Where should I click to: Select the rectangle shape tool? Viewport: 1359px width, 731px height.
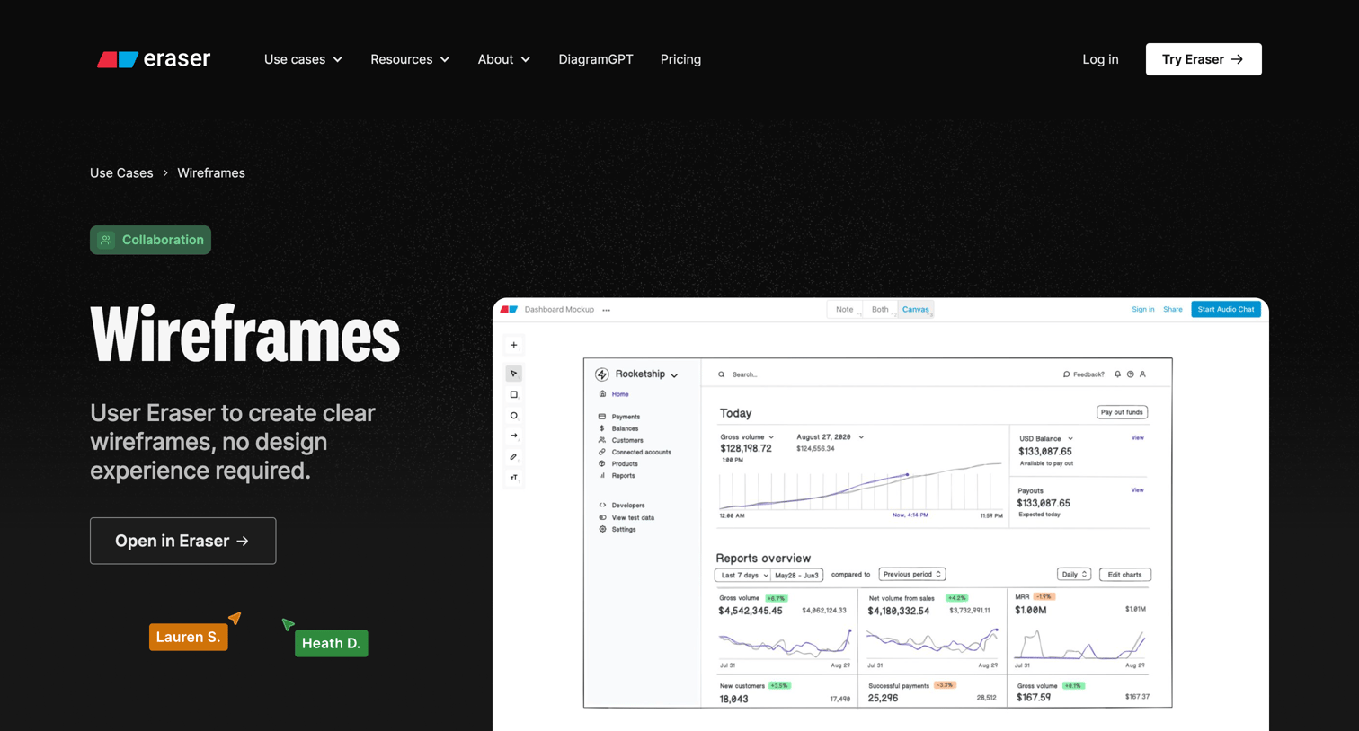[x=514, y=394]
